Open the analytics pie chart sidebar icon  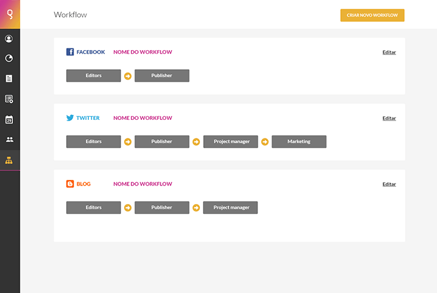[9, 58]
